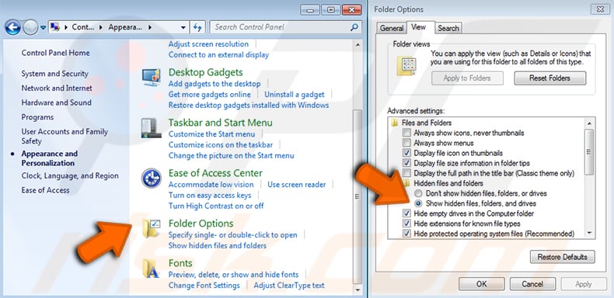This screenshot has height=298, width=614.
Task: Click Adjust screen resolution link
Action: [208, 43]
